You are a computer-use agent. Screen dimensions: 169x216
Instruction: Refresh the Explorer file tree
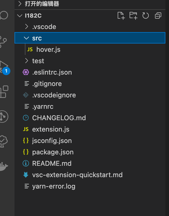click(x=146, y=16)
